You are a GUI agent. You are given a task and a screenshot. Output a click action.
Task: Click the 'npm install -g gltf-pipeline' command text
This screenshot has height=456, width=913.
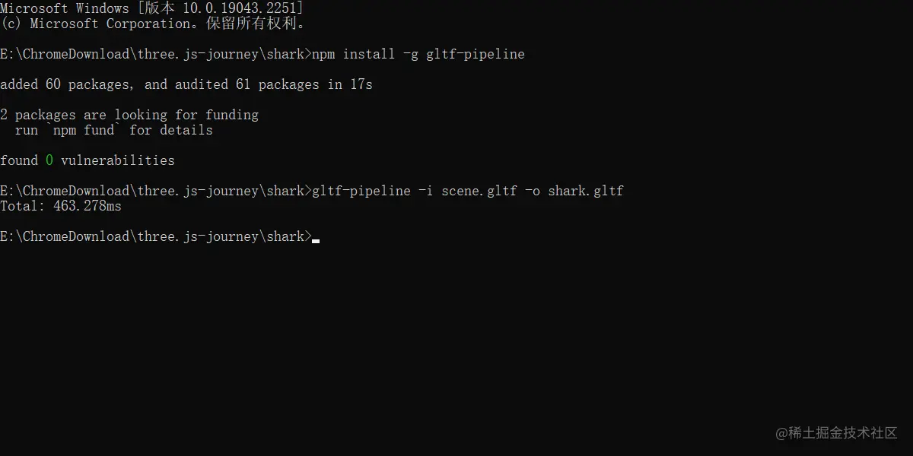pos(418,54)
